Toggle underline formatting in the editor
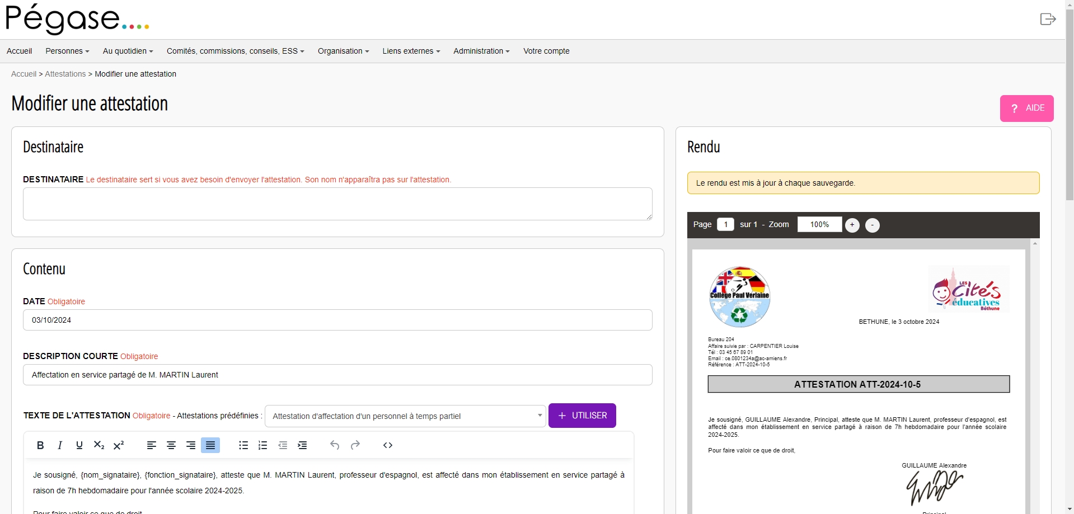1074x514 pixels. click(x=79, y=445)
